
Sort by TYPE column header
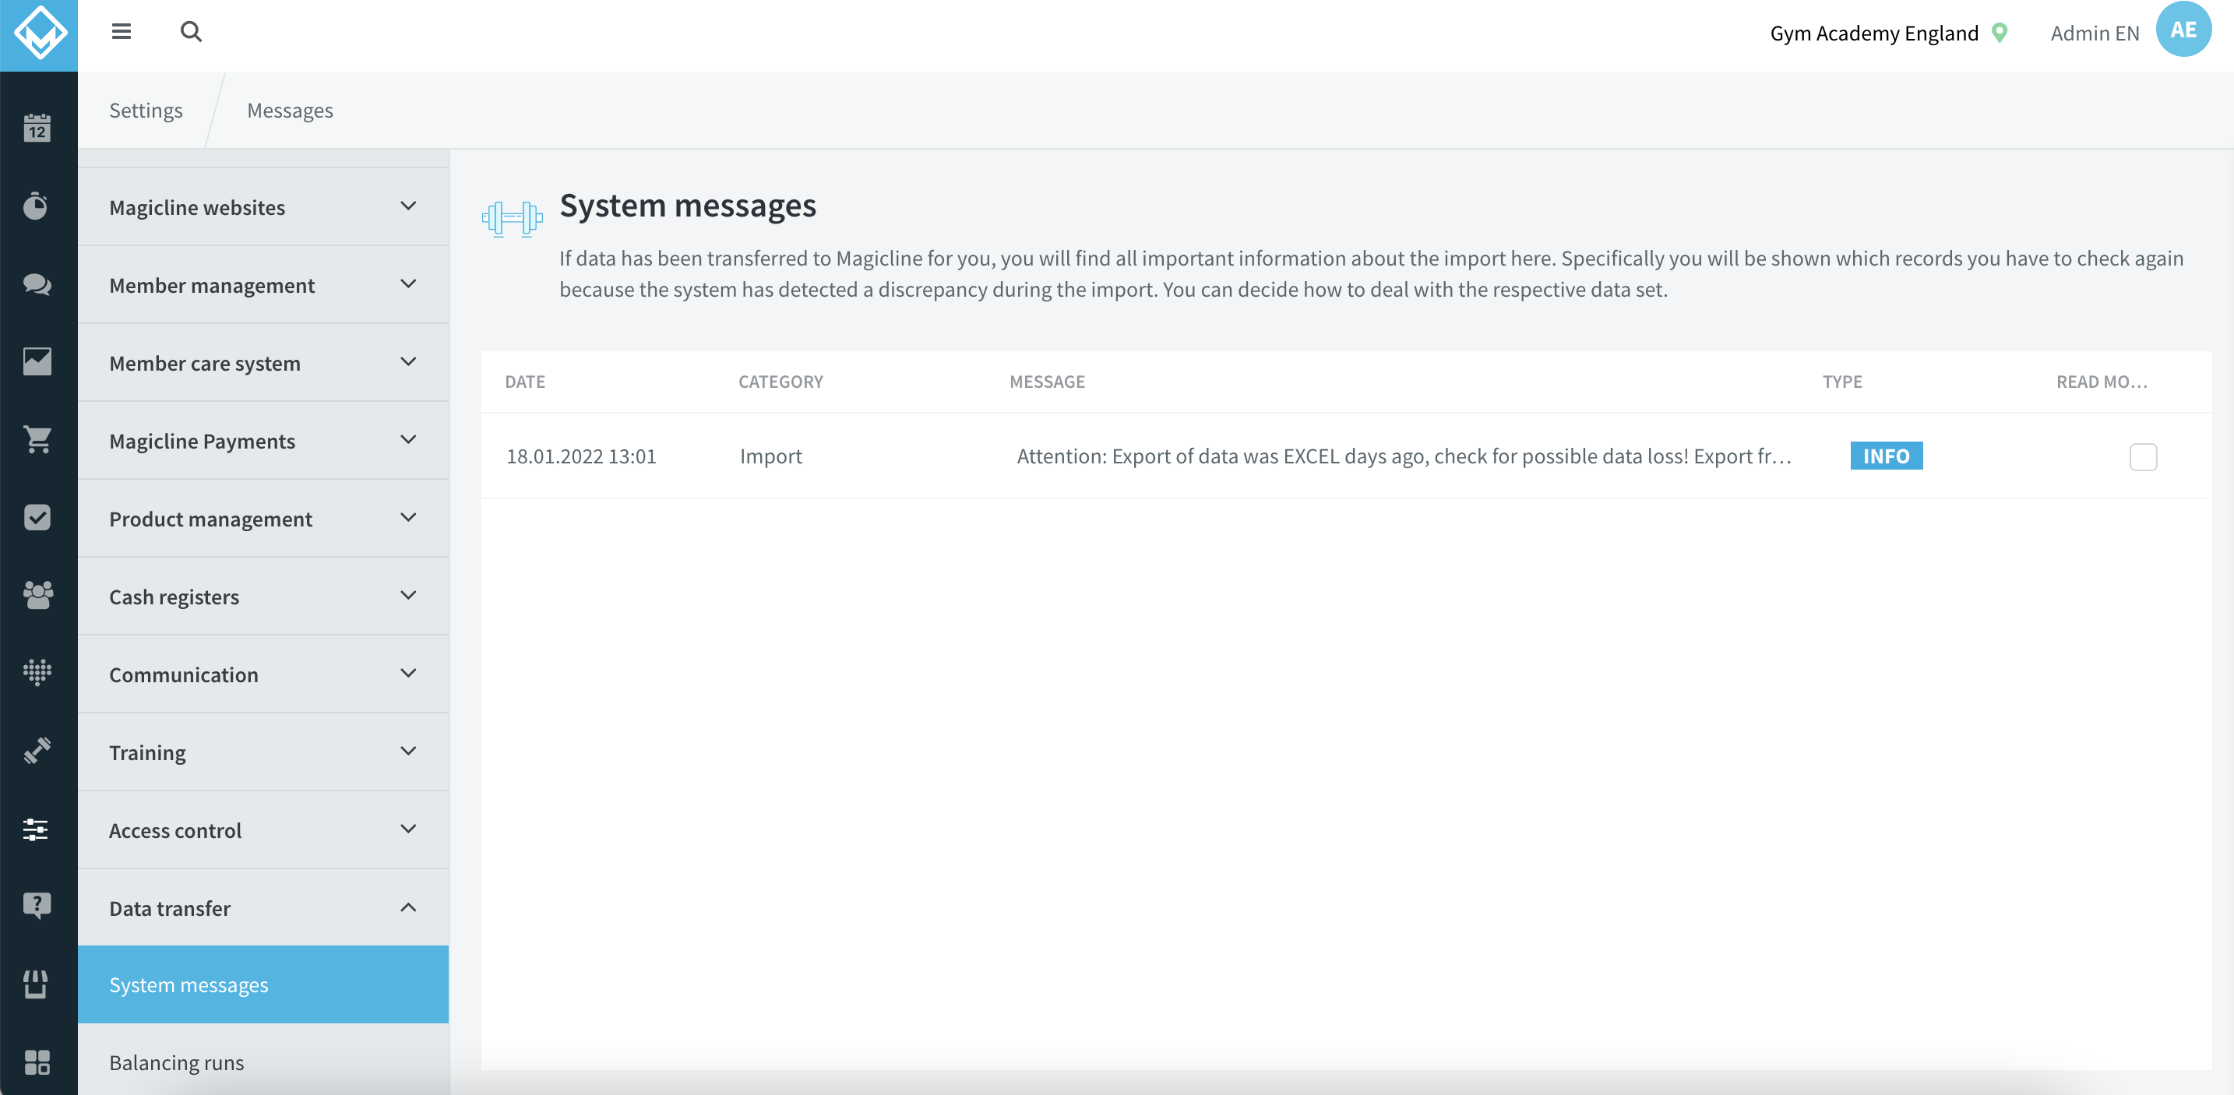pyautogui.click(x=1842, y=382)
